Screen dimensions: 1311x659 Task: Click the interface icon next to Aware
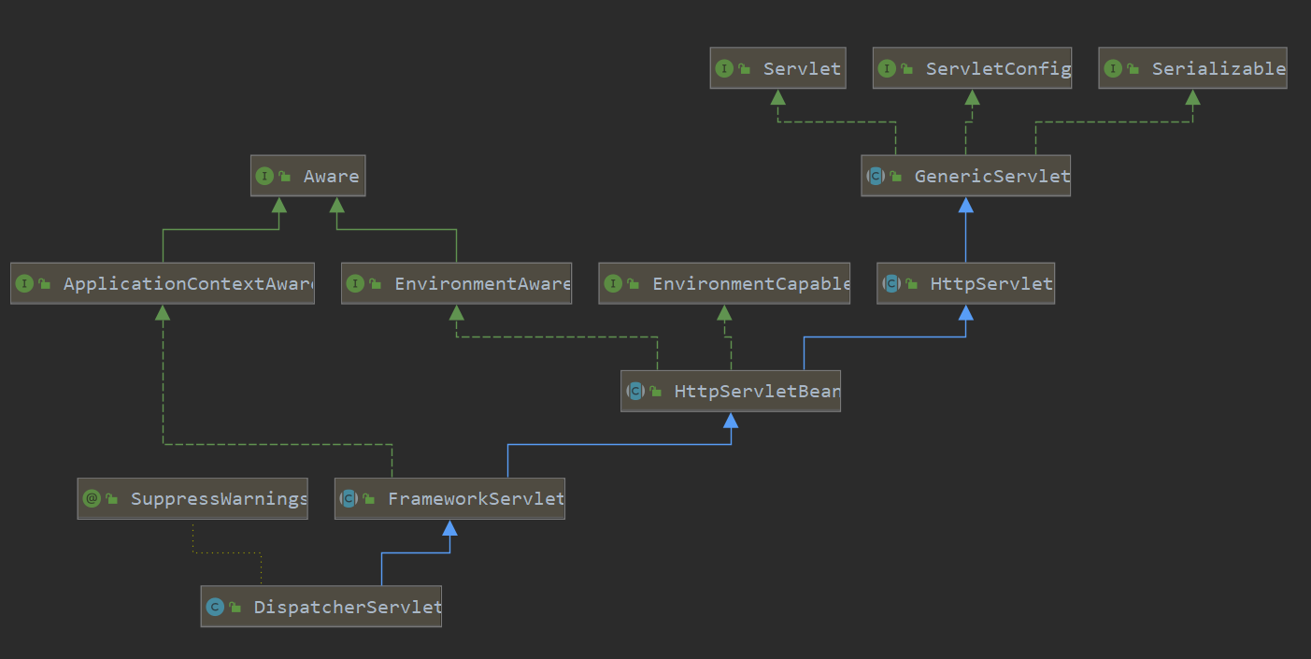[264, 176]
